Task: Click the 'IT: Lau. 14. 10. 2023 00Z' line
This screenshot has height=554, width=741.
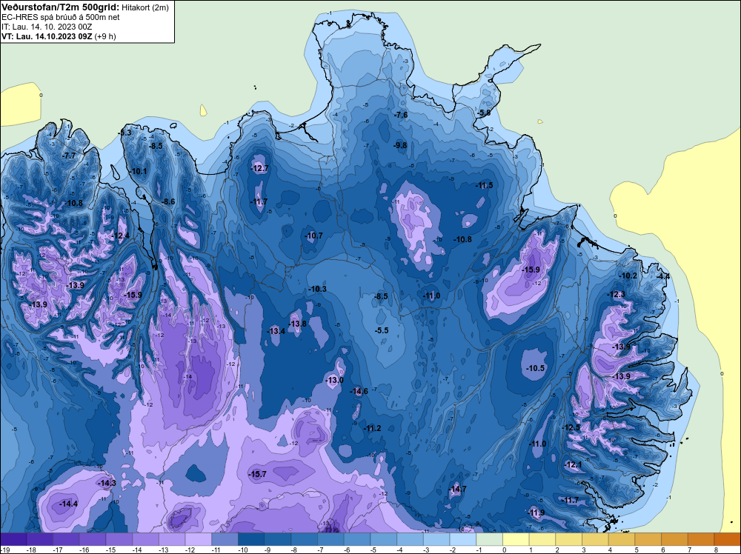Action: point(47,27)
